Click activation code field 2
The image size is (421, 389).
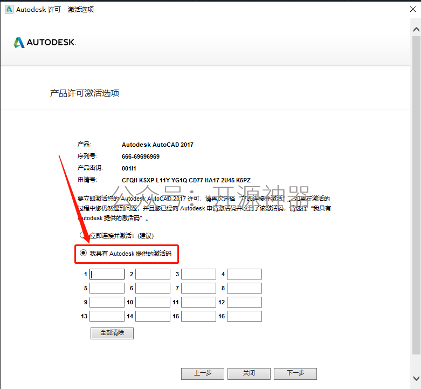153,274
